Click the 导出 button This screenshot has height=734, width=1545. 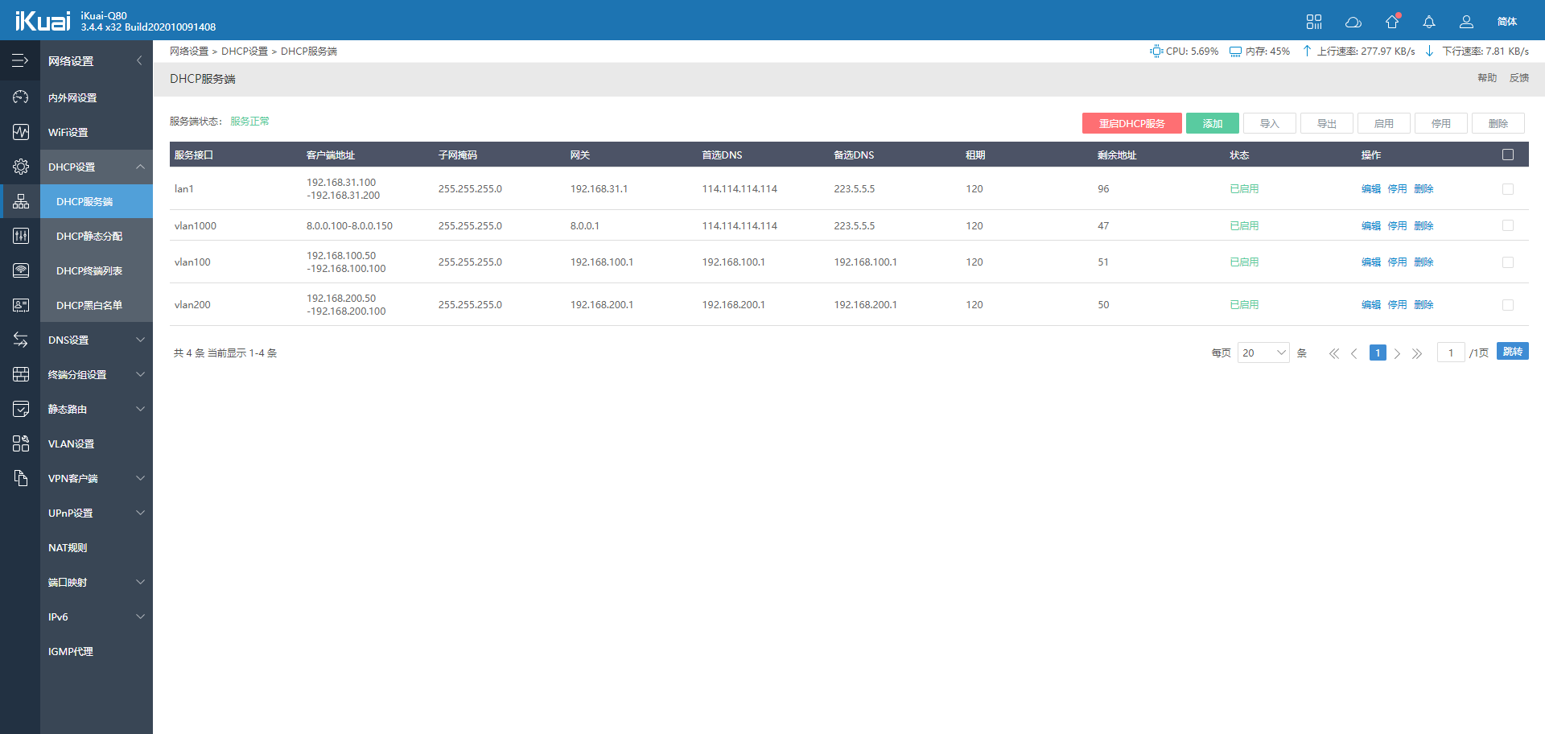pyautogui.click(x=1327, y=123)
